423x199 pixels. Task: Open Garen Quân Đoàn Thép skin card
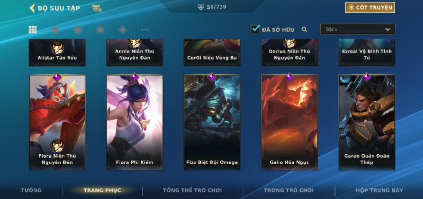click(367, 122)
